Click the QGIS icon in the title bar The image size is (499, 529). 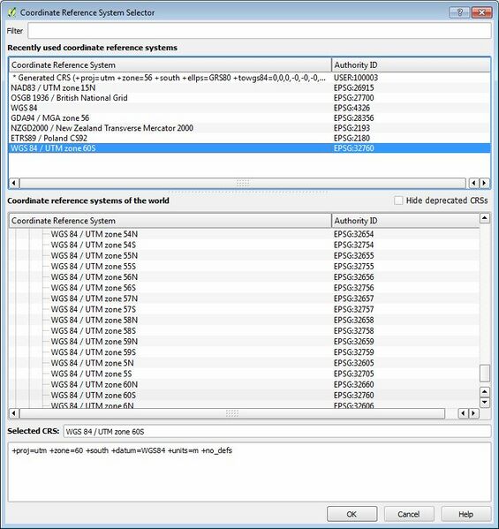11,12
